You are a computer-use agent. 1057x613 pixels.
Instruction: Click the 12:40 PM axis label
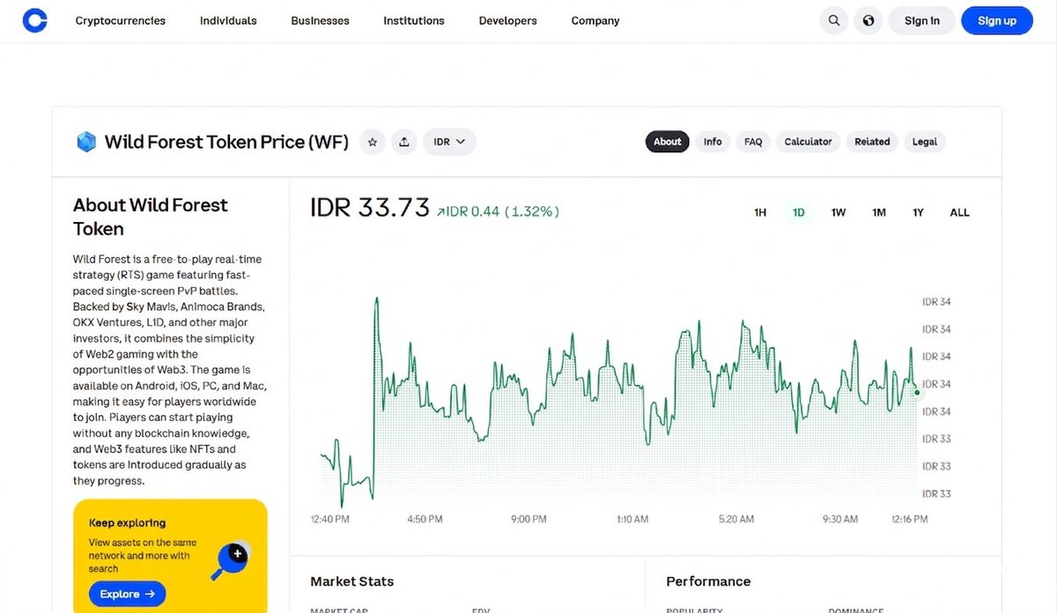tap(330, 520)
